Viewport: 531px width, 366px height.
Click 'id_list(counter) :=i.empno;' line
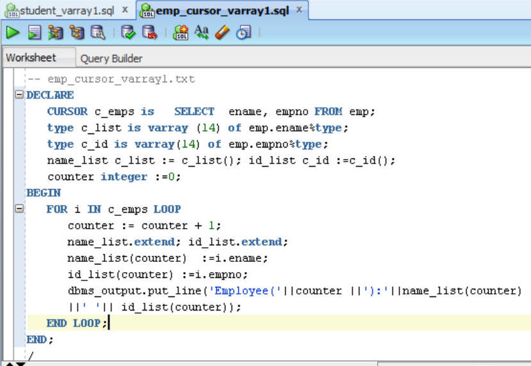point(158,275)
